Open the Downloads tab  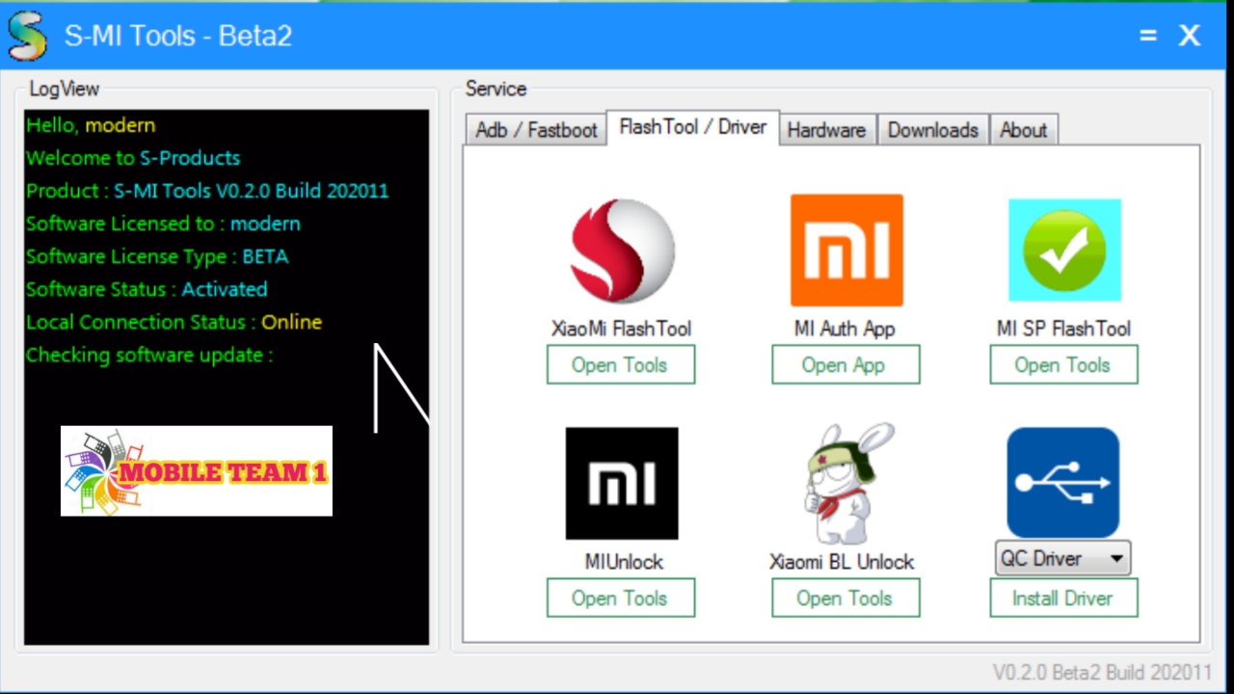[x=931, y=129]
